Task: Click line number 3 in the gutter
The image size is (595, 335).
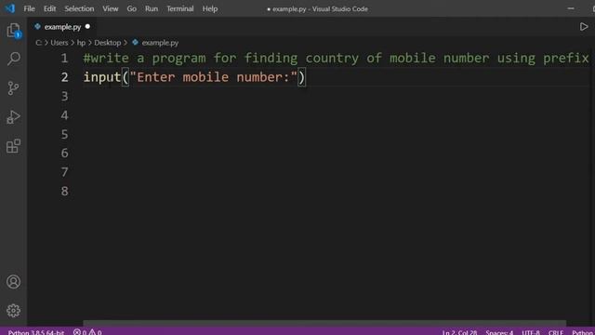Action: 64,96
